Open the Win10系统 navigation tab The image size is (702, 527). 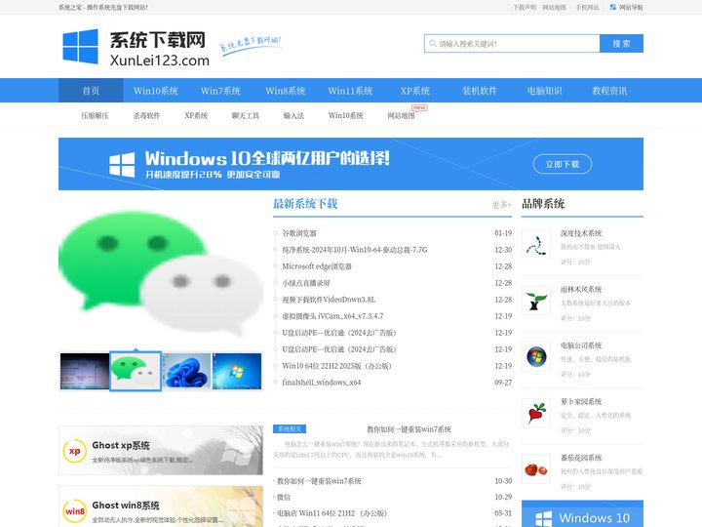click(x=156, y=91)
